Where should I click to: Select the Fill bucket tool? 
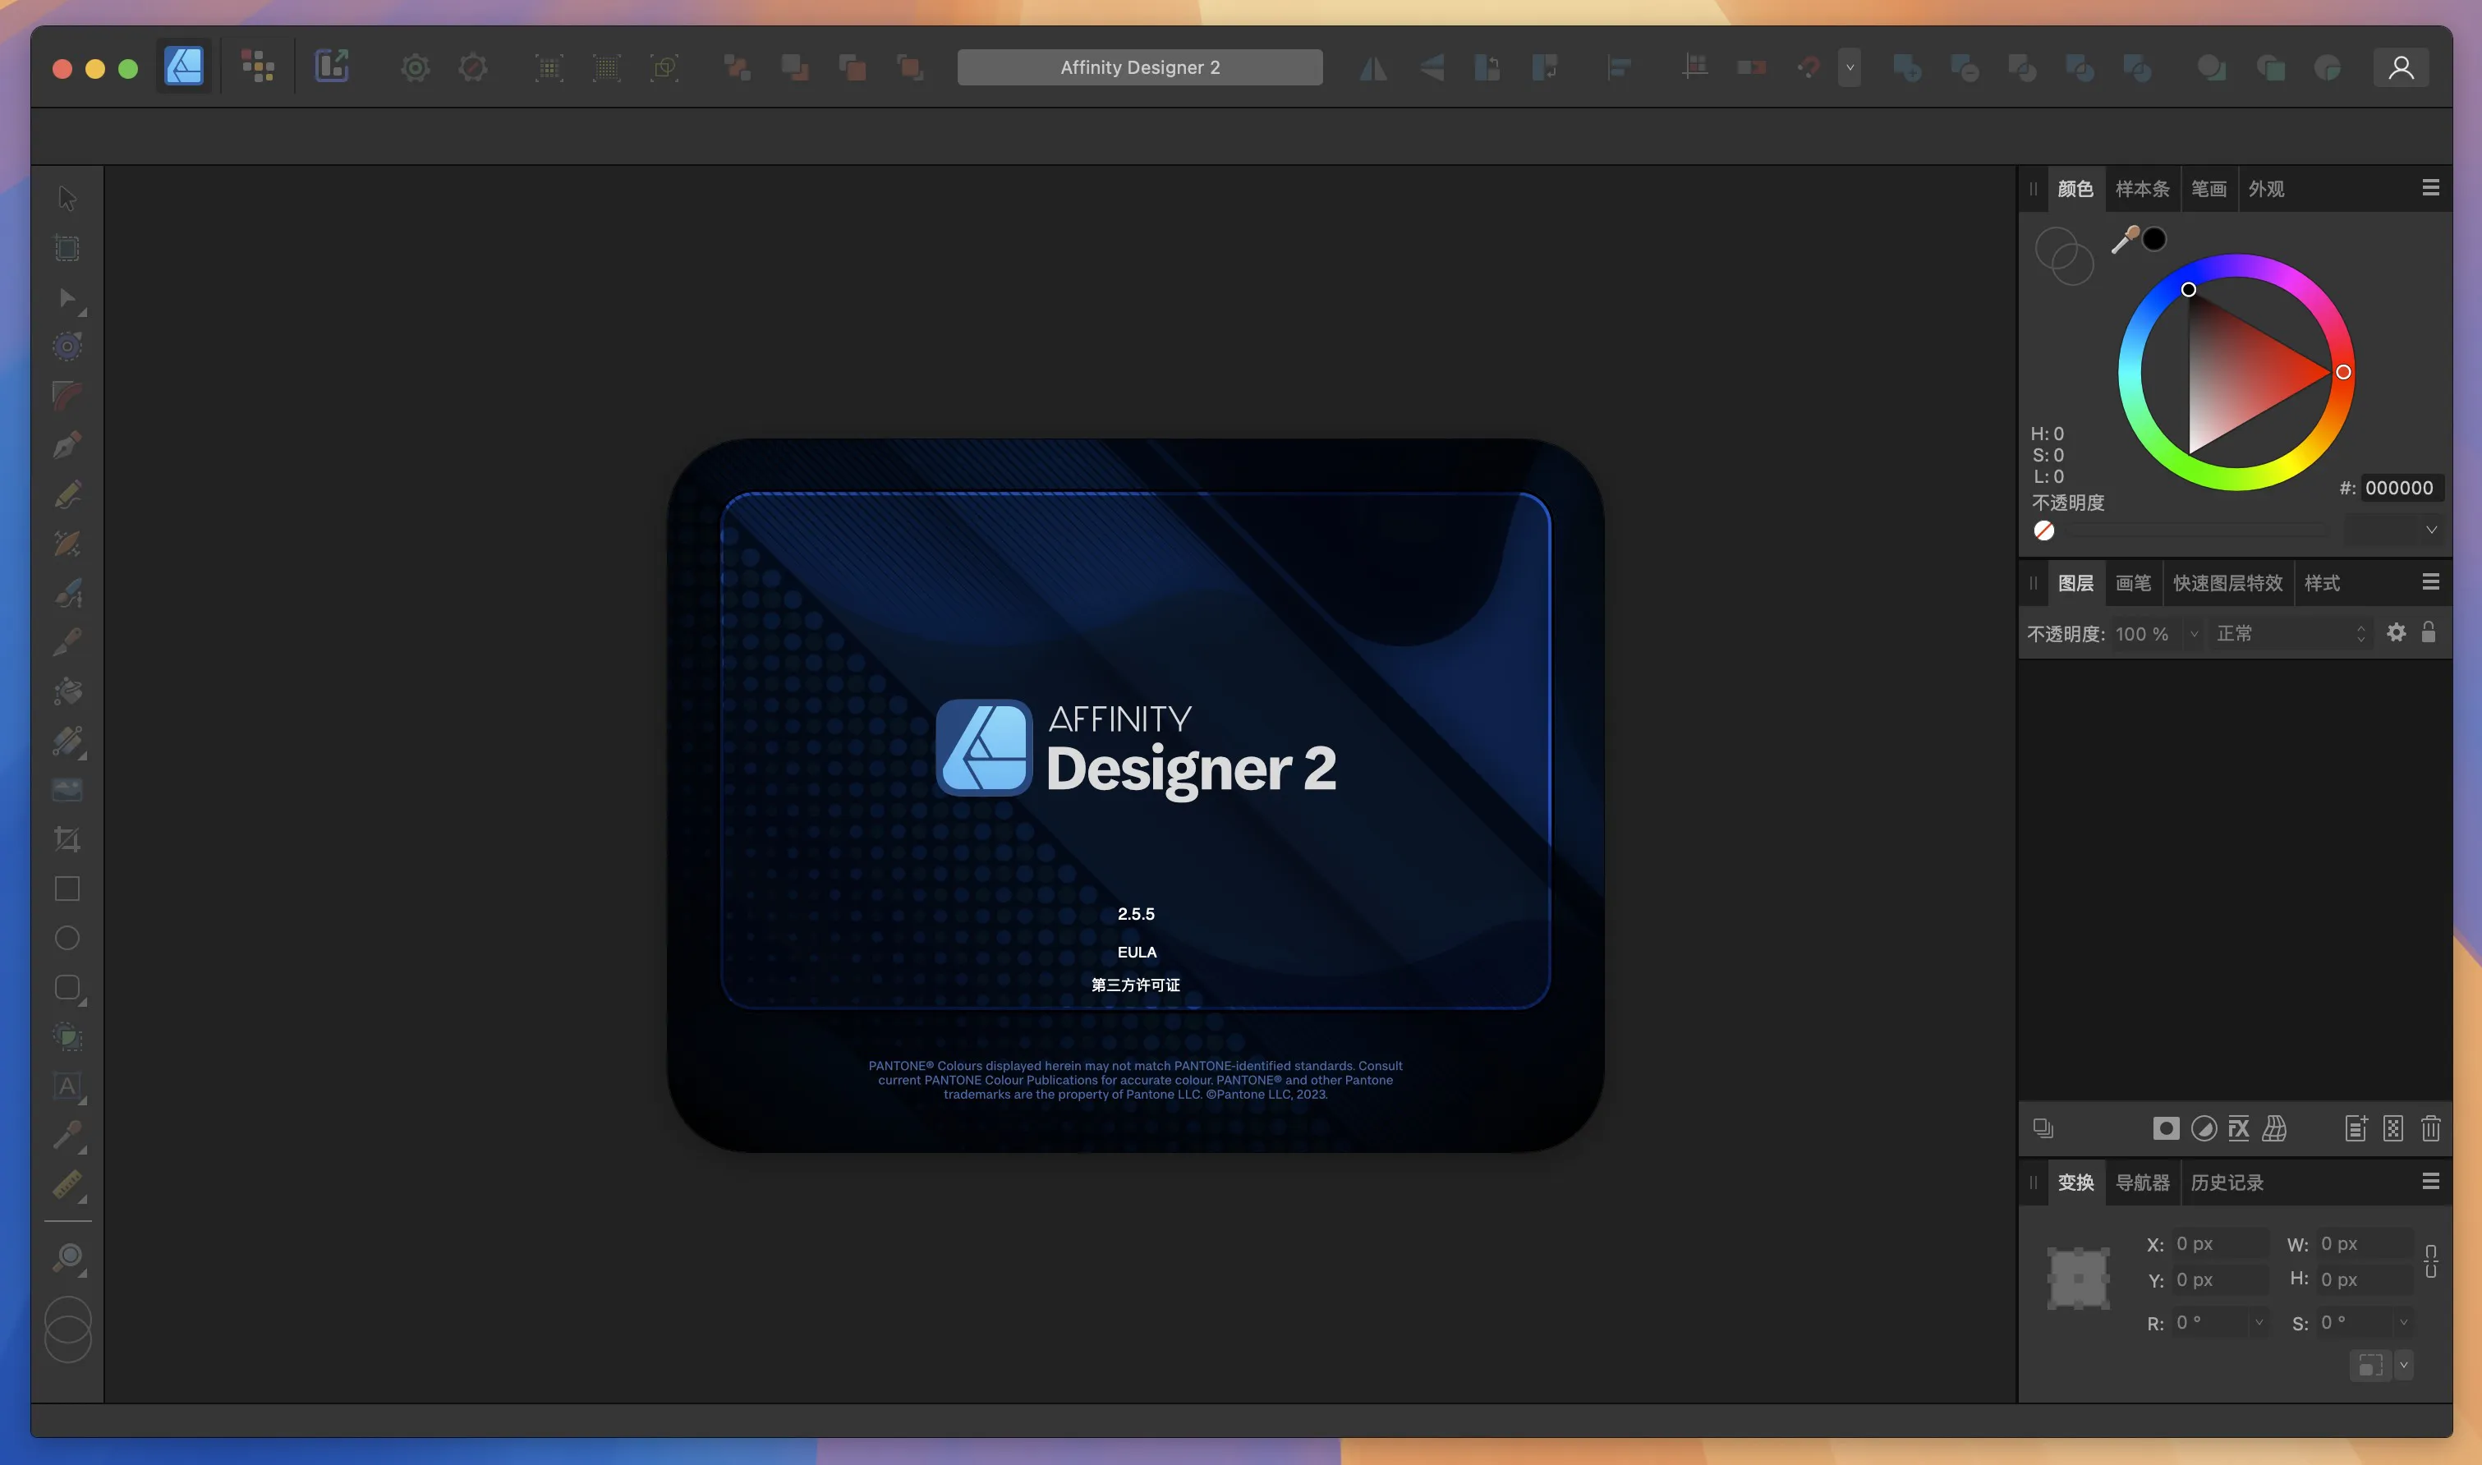pos(67,692)
